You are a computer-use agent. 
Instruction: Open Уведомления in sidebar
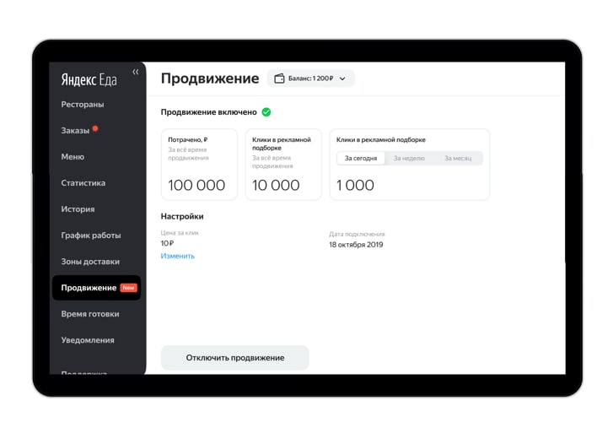click(88, 340)
